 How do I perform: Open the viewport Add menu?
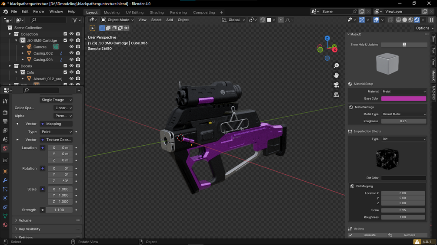point(170,20)
